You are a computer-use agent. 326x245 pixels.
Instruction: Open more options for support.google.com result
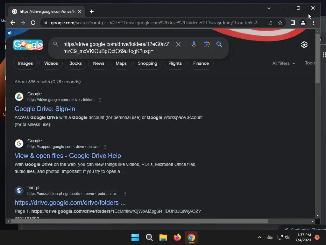105,147
